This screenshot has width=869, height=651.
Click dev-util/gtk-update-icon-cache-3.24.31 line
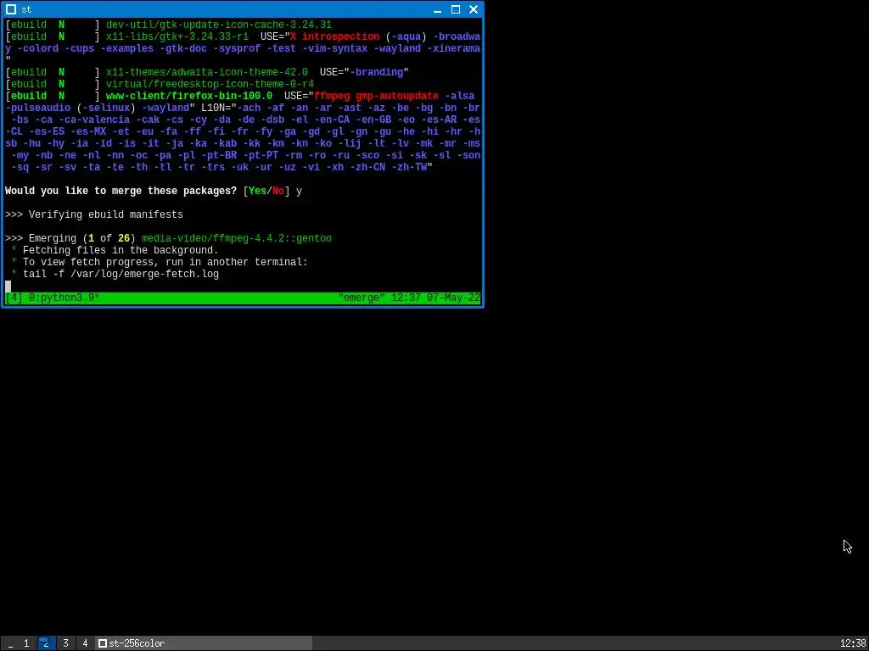coord(219,25)
